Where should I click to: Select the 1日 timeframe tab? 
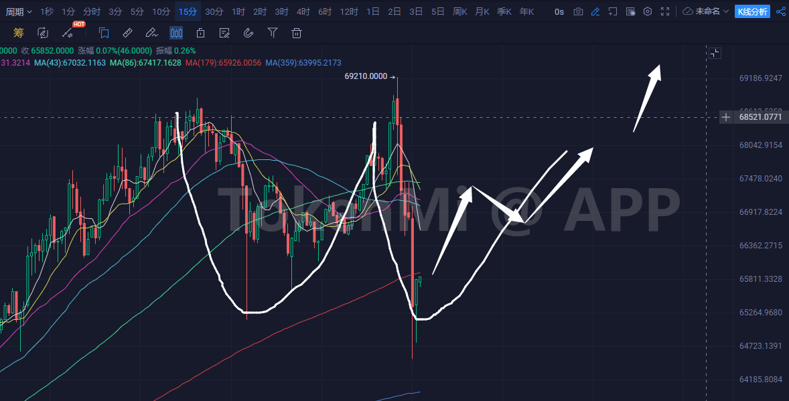pos(373,11)
